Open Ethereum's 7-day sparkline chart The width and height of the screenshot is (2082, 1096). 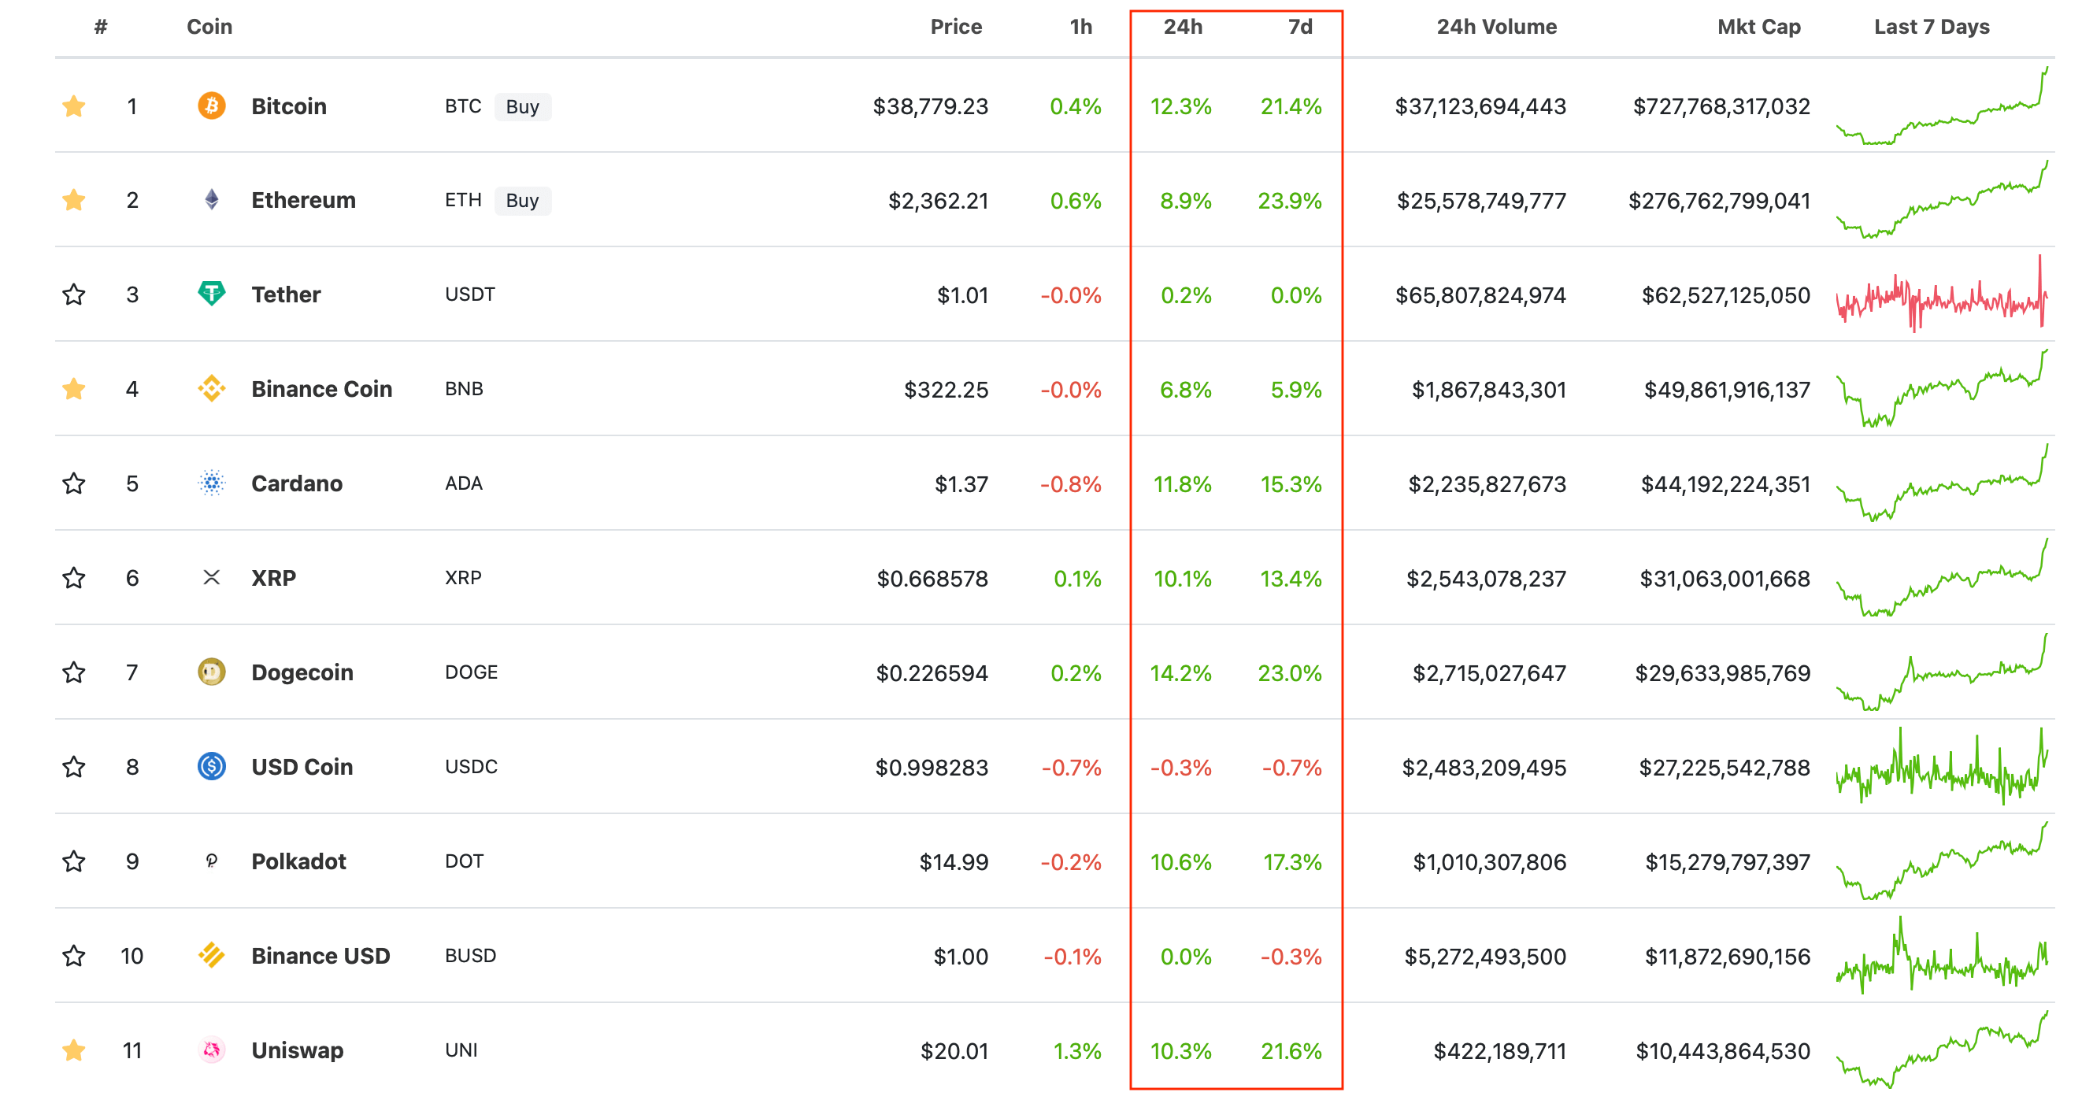click(1941, 200)
